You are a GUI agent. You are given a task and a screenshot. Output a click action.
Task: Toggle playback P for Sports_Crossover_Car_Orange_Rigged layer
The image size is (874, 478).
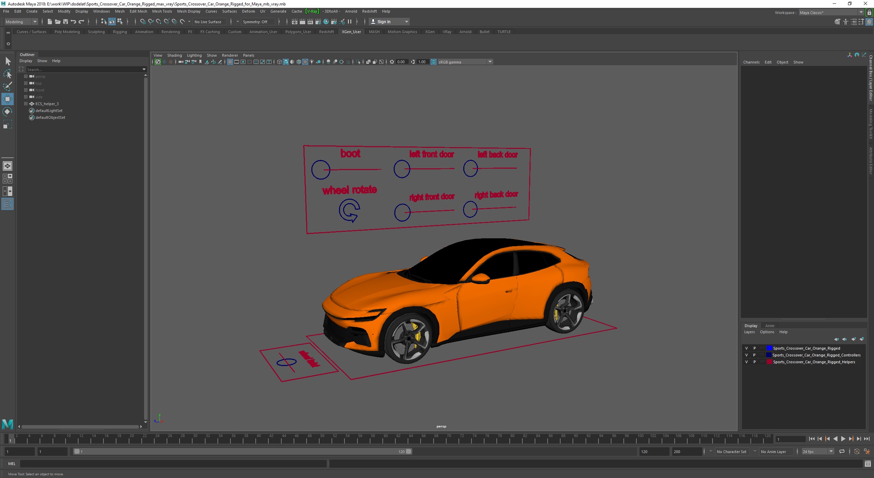point(755,348)
